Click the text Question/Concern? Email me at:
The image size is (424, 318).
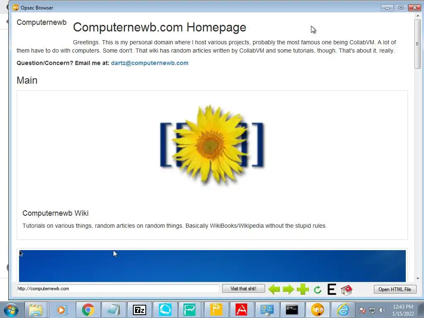pyautogui.click(x=63, y=63)
